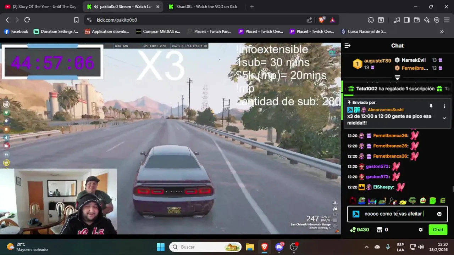
Task: Open the Brave playlist music note icon
Action: [x=397, y=20]
